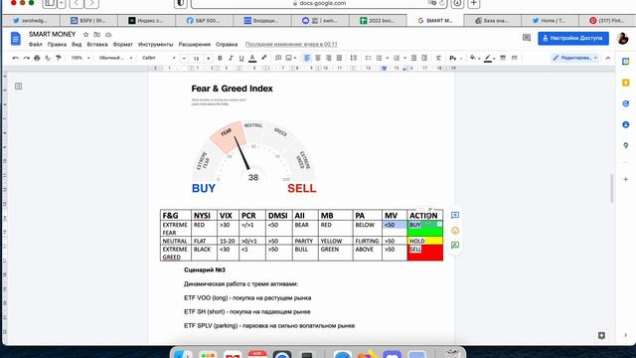Viewport: 636px width, 358px height.
Task: Run the spell check tool
Action: (48, 58)
